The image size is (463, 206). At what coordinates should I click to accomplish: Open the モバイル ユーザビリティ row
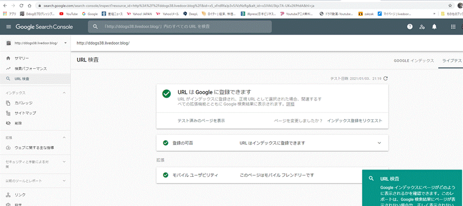272,175
